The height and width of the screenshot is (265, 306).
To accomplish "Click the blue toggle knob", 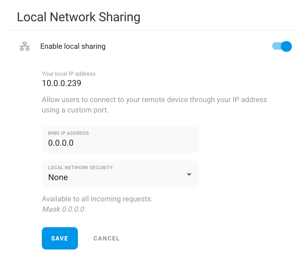I will 287,46.
